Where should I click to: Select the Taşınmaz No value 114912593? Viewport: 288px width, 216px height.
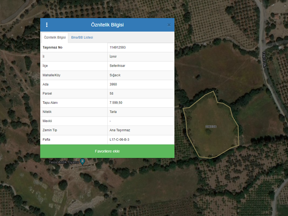tap(117, 48)
